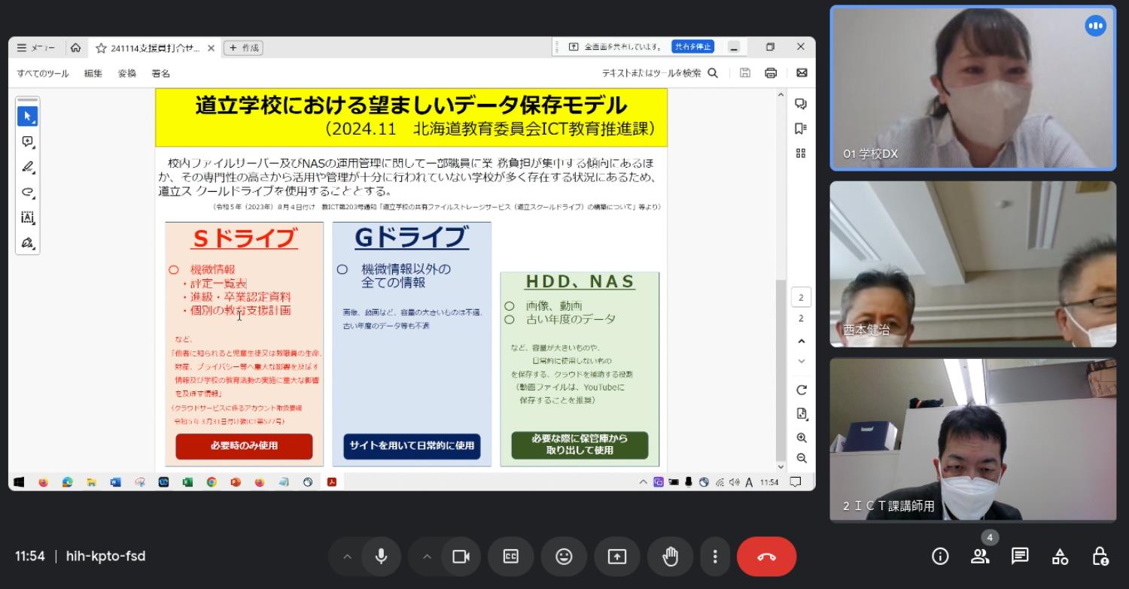The height and width of the screenshot is (589, 1129).
Task: Open the Add comment speech bubble tool
Action: [x=26, y=142]
